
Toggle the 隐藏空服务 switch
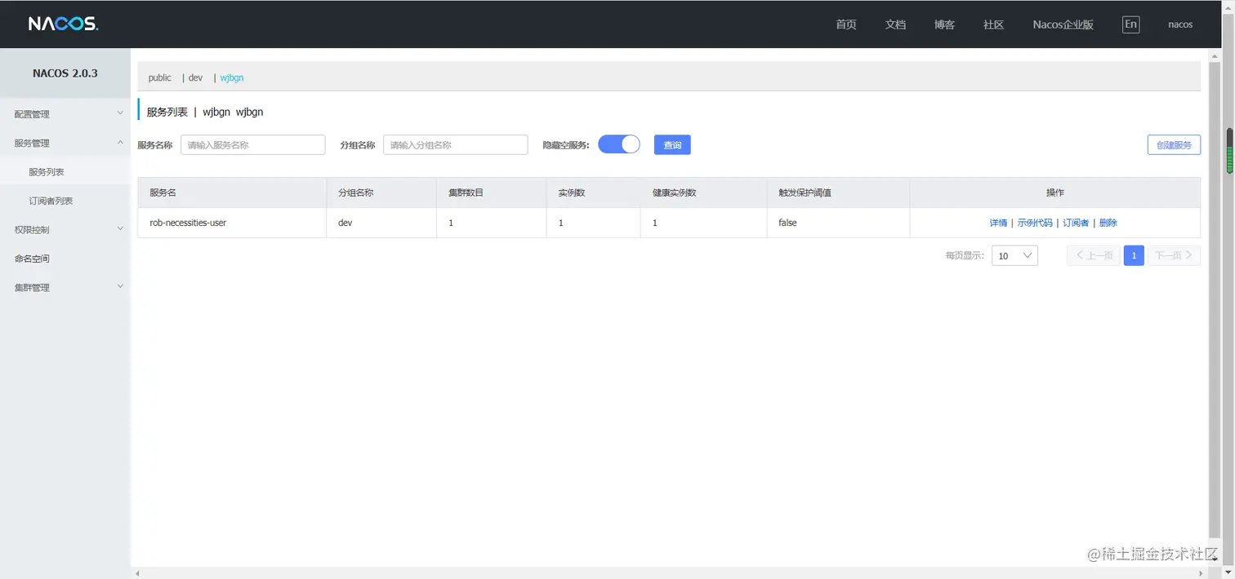619,144
